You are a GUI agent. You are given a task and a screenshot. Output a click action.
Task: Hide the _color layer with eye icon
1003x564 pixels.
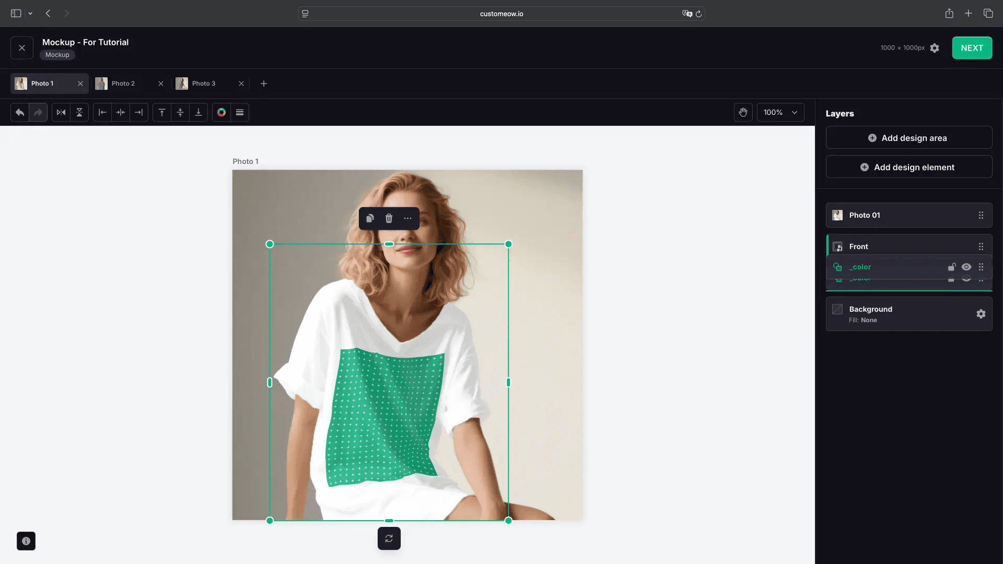point(966,267)
